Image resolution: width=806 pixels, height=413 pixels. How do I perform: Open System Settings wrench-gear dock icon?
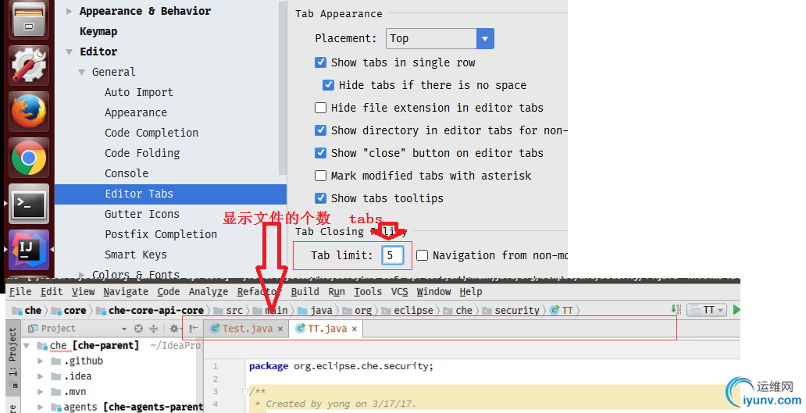28,66
